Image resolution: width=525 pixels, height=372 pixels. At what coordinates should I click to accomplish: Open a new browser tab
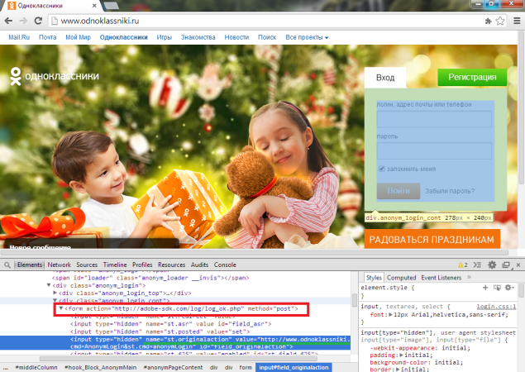pos(111,5)
